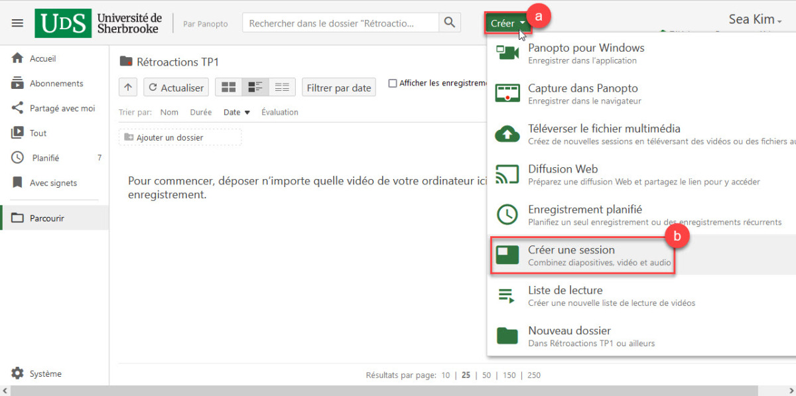The image size is (796, 396).
Task: Expand the Sea Kim user menu
Action: 755,20
